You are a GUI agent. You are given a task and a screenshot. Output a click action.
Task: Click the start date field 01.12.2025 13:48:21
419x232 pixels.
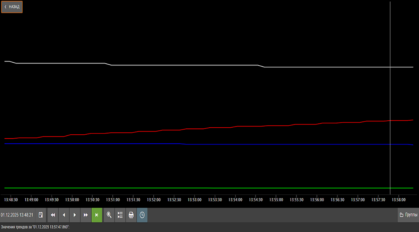pyautogui.click(x=17, y=215)
